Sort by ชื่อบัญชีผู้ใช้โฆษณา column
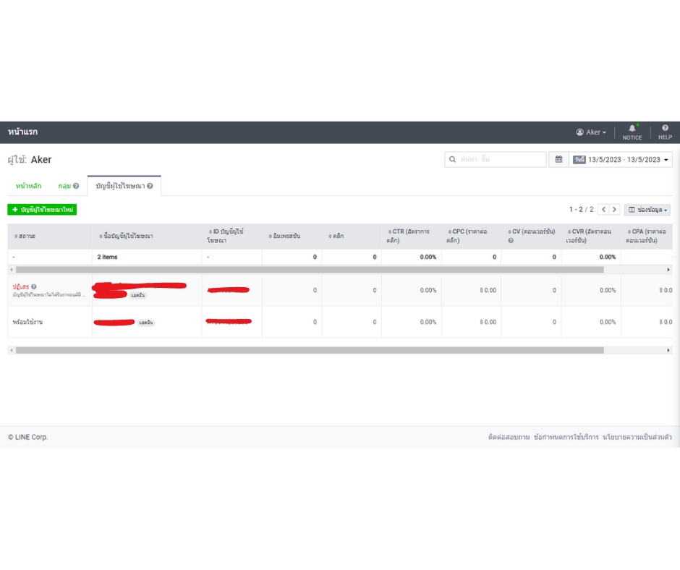This screenshot has height=570, width=680. (126, 237)
